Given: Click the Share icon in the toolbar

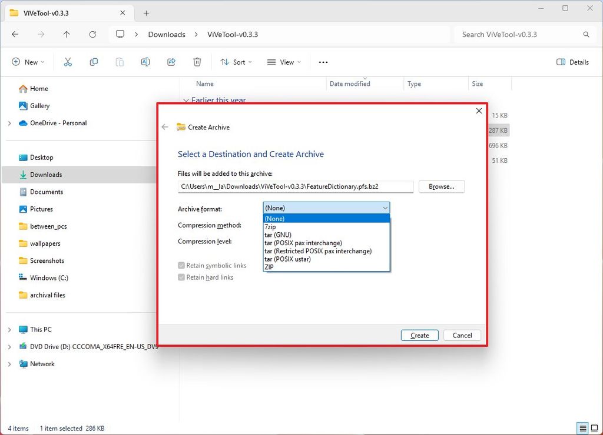Looking at the screenshot, I should click(171, 62).
